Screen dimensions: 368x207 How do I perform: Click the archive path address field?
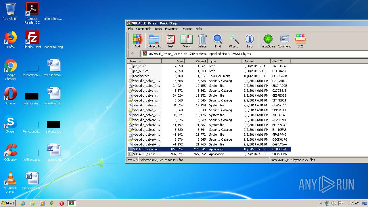[255, 53]
